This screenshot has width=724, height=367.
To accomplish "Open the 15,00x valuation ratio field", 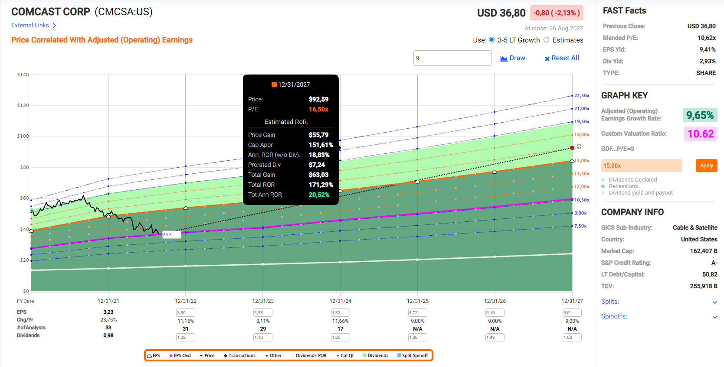I will point(641,166).
